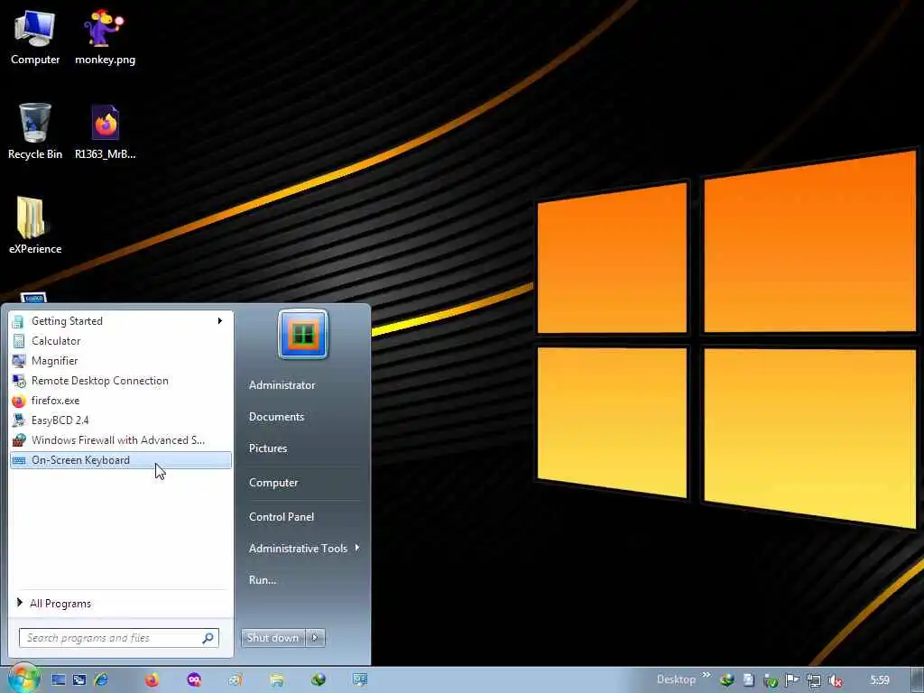Open the Recycle Bin icon
The width and height of the screenshot is (924, 693).
[x=35, y=131]
